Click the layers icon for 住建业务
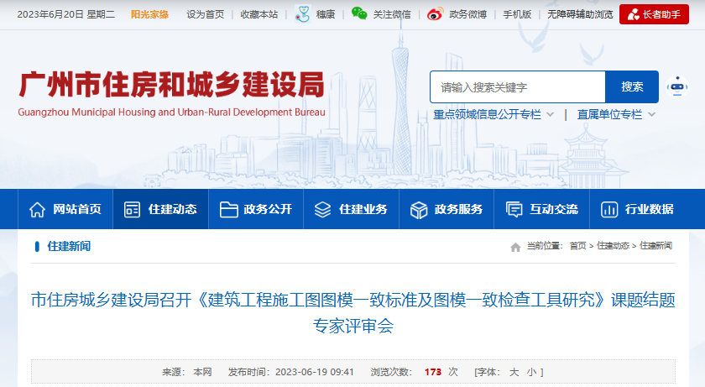705x387 pixels. pyautogui.click(x=323, y=209)
